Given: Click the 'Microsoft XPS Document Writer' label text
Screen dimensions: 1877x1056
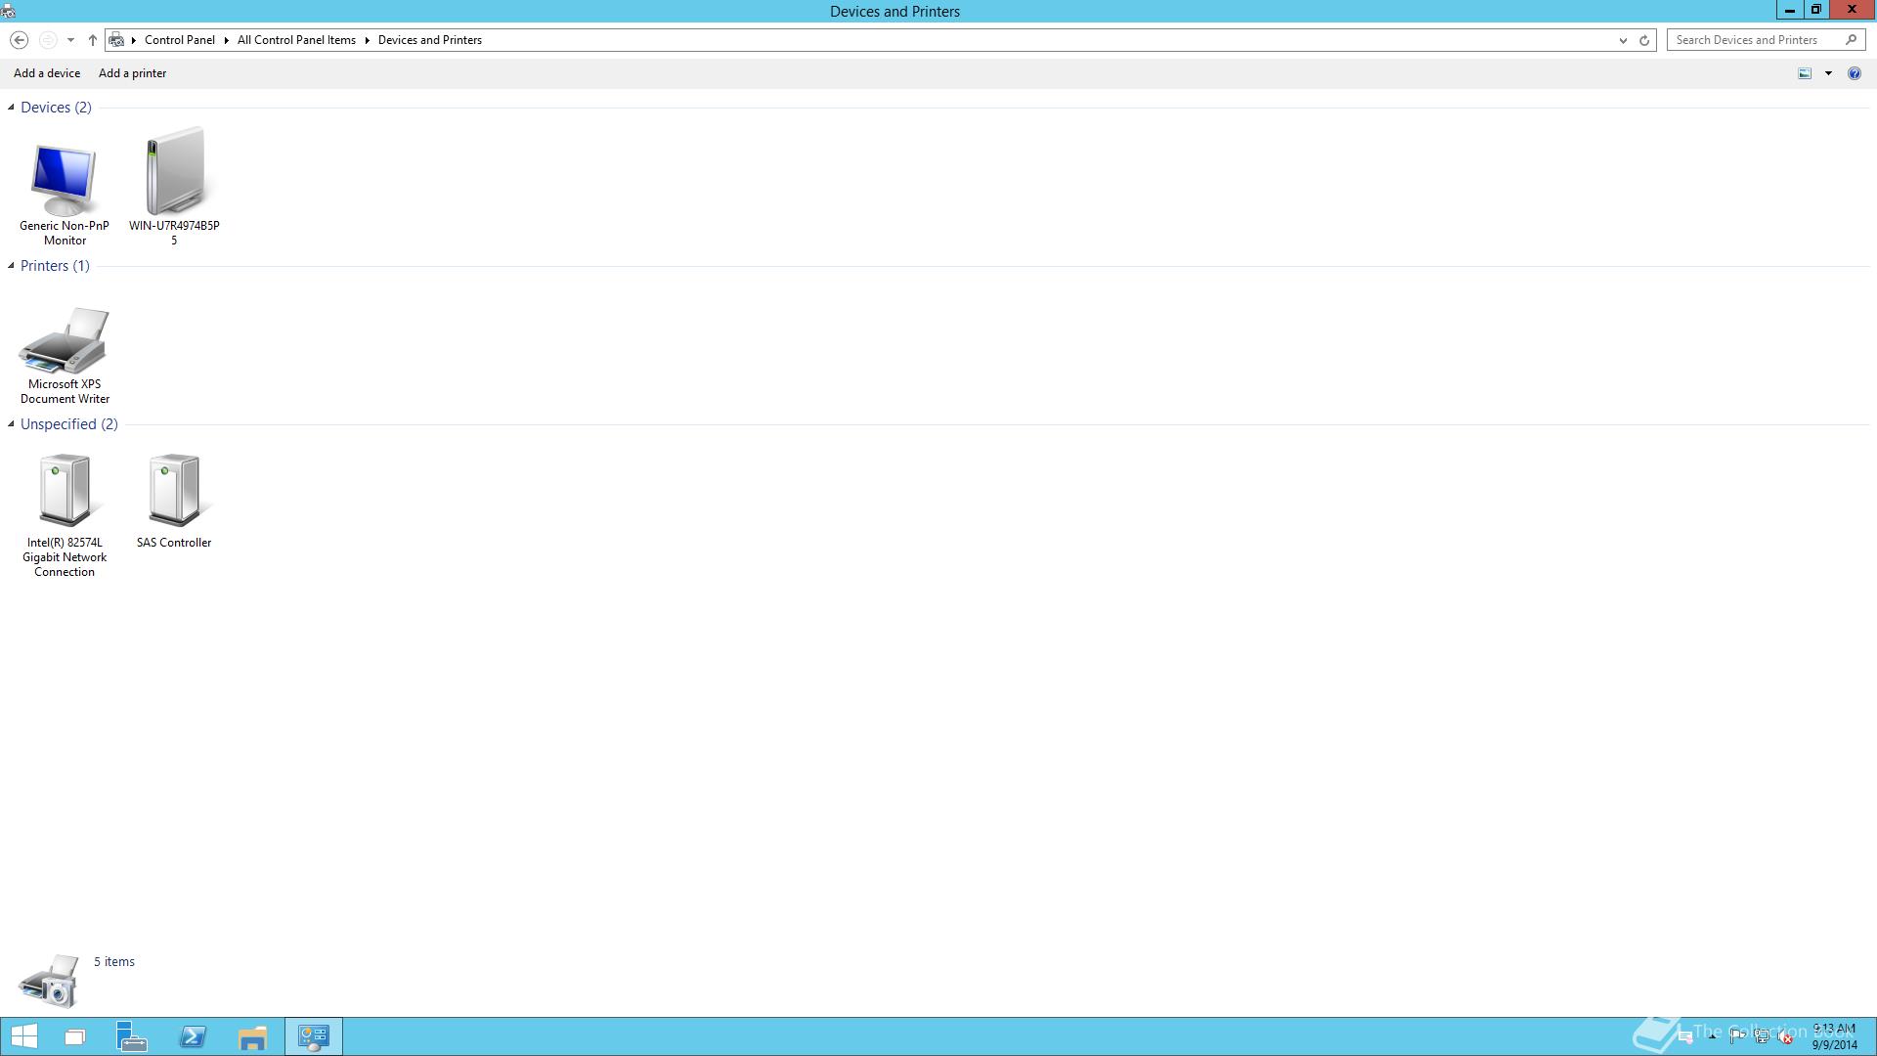Looking at the screenshot, I should 65,391.
